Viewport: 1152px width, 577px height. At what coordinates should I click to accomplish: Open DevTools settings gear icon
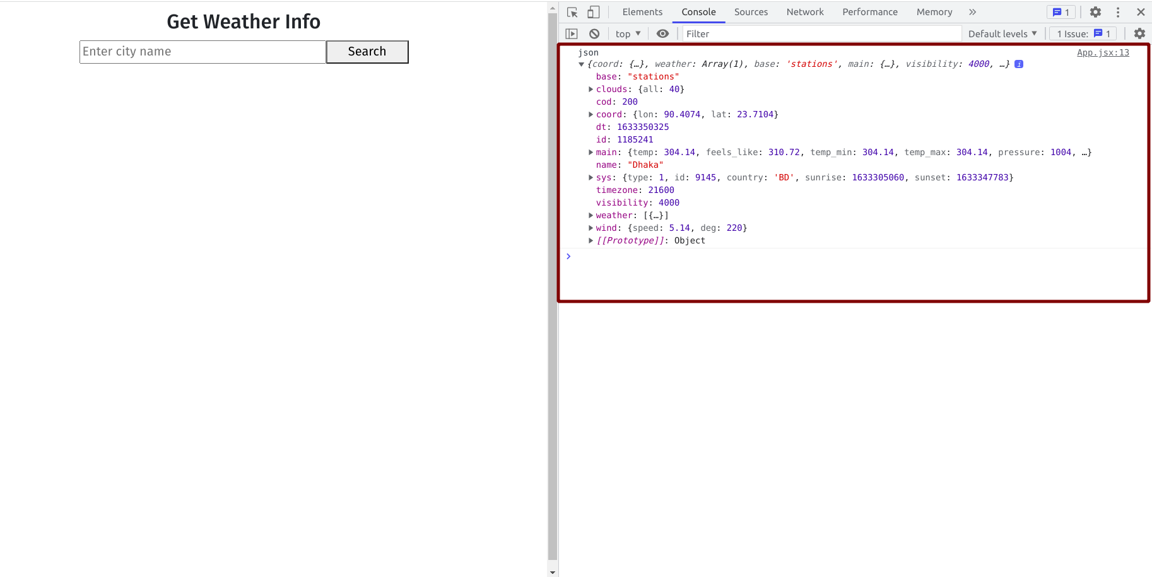(1095, 12)
